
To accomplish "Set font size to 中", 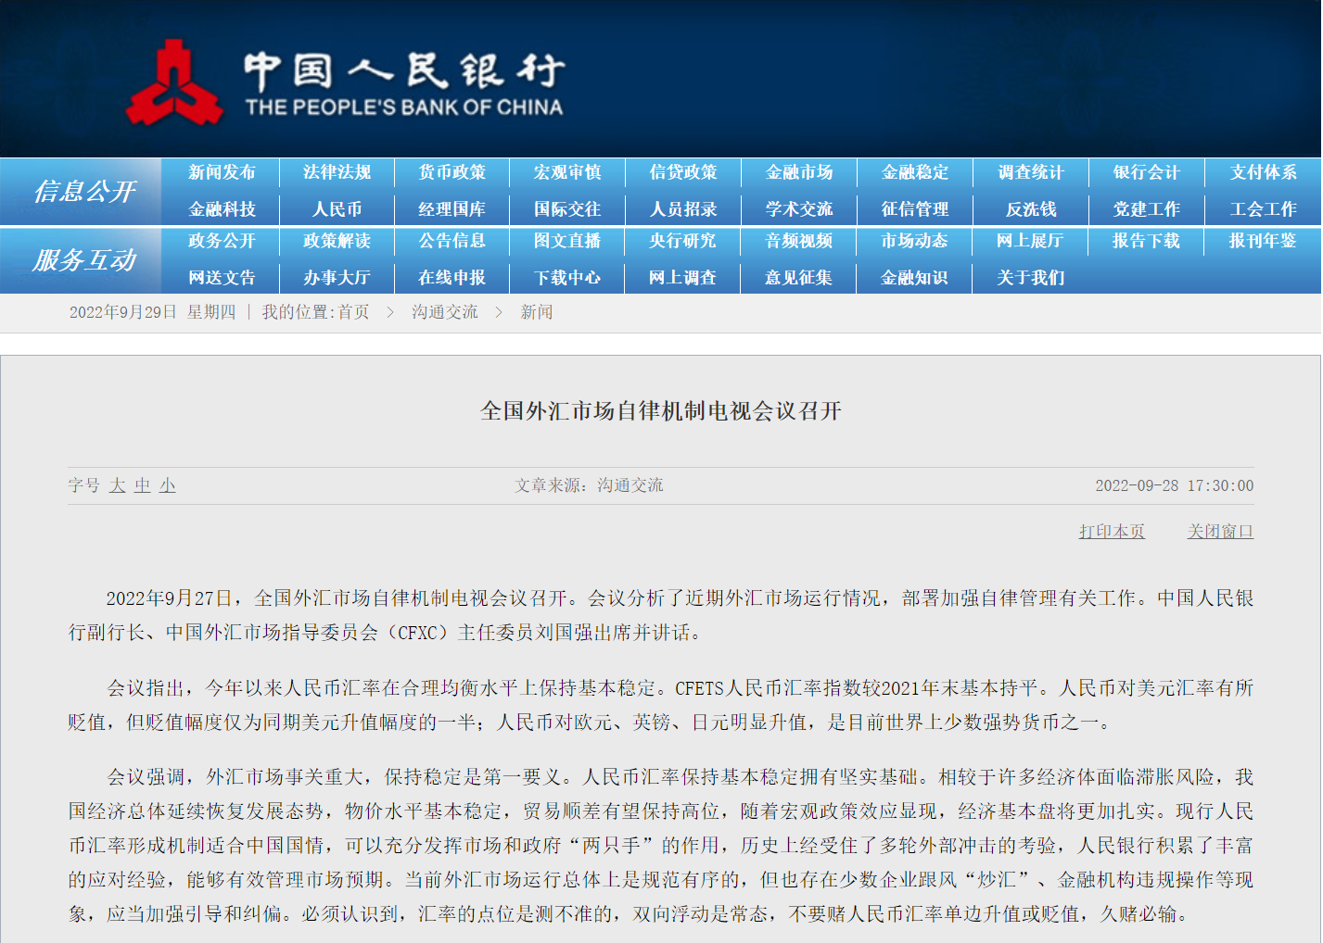I will point(142,485).
